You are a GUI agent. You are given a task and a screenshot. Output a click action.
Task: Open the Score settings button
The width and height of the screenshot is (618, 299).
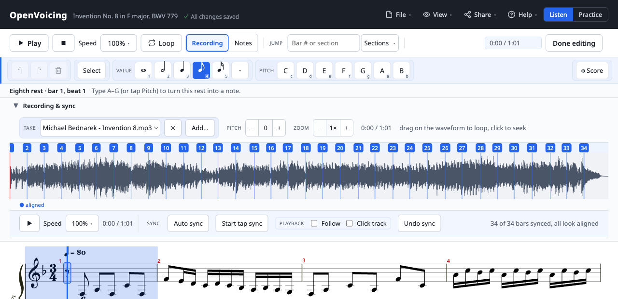pyautogui.click(x=592, y=70)
